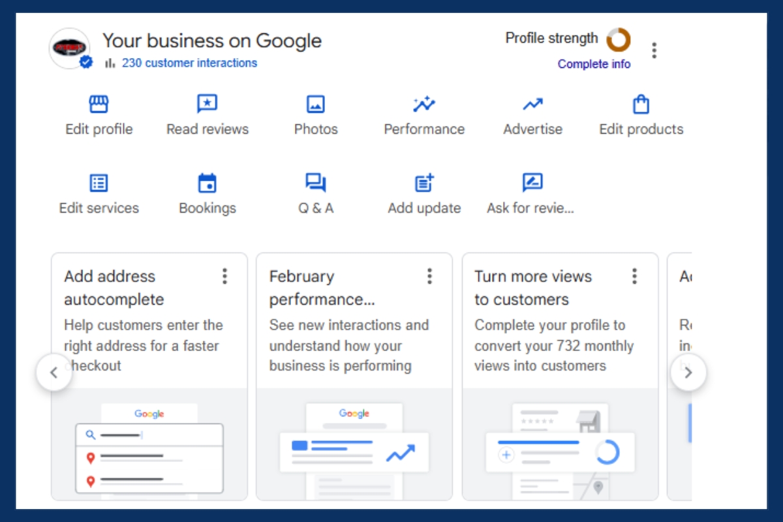Viewport: 783px width, 522px height.
Task: Open the February performance card title
Action: 322,288
